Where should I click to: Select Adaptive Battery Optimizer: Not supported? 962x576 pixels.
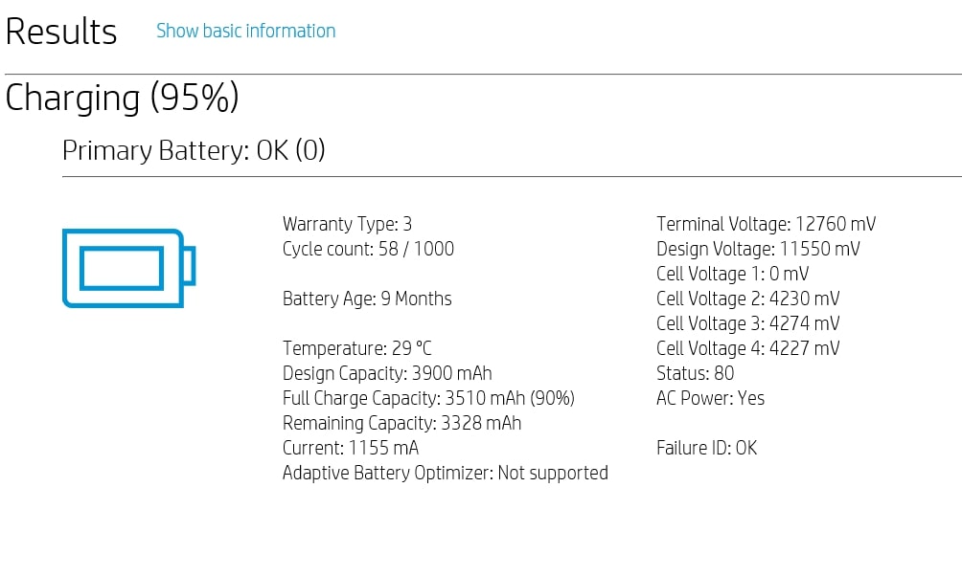[x=445, y=473]
